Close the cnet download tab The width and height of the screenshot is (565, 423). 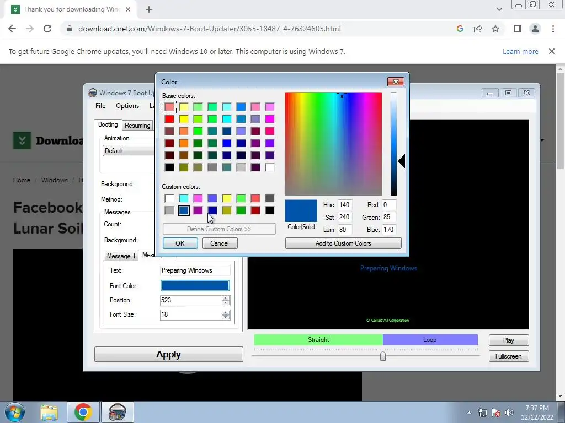pos(128,9)
